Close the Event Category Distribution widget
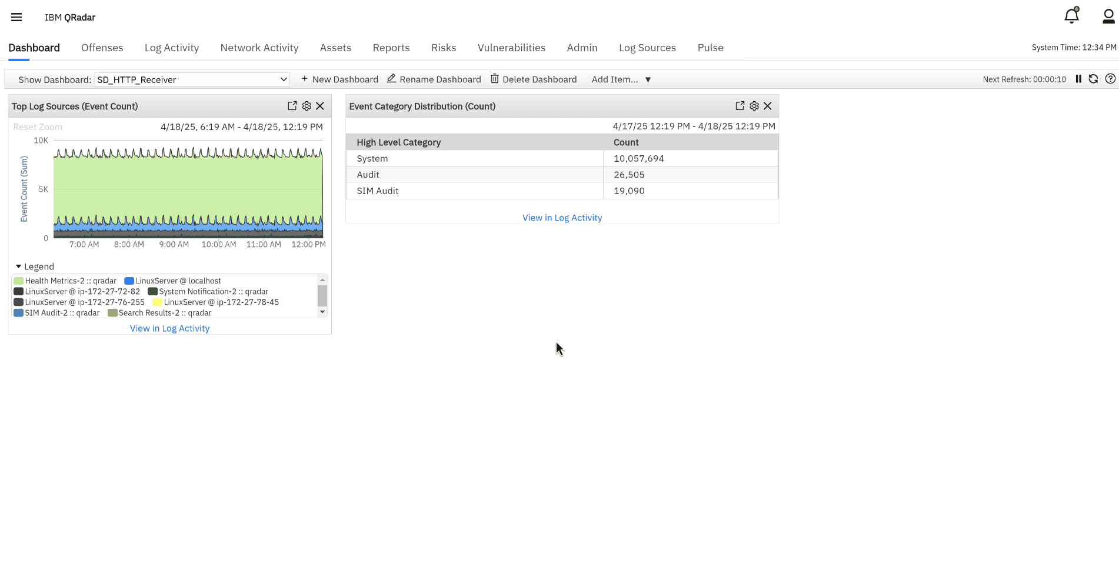The image size is (1119, 587). (x=768, y=106)
